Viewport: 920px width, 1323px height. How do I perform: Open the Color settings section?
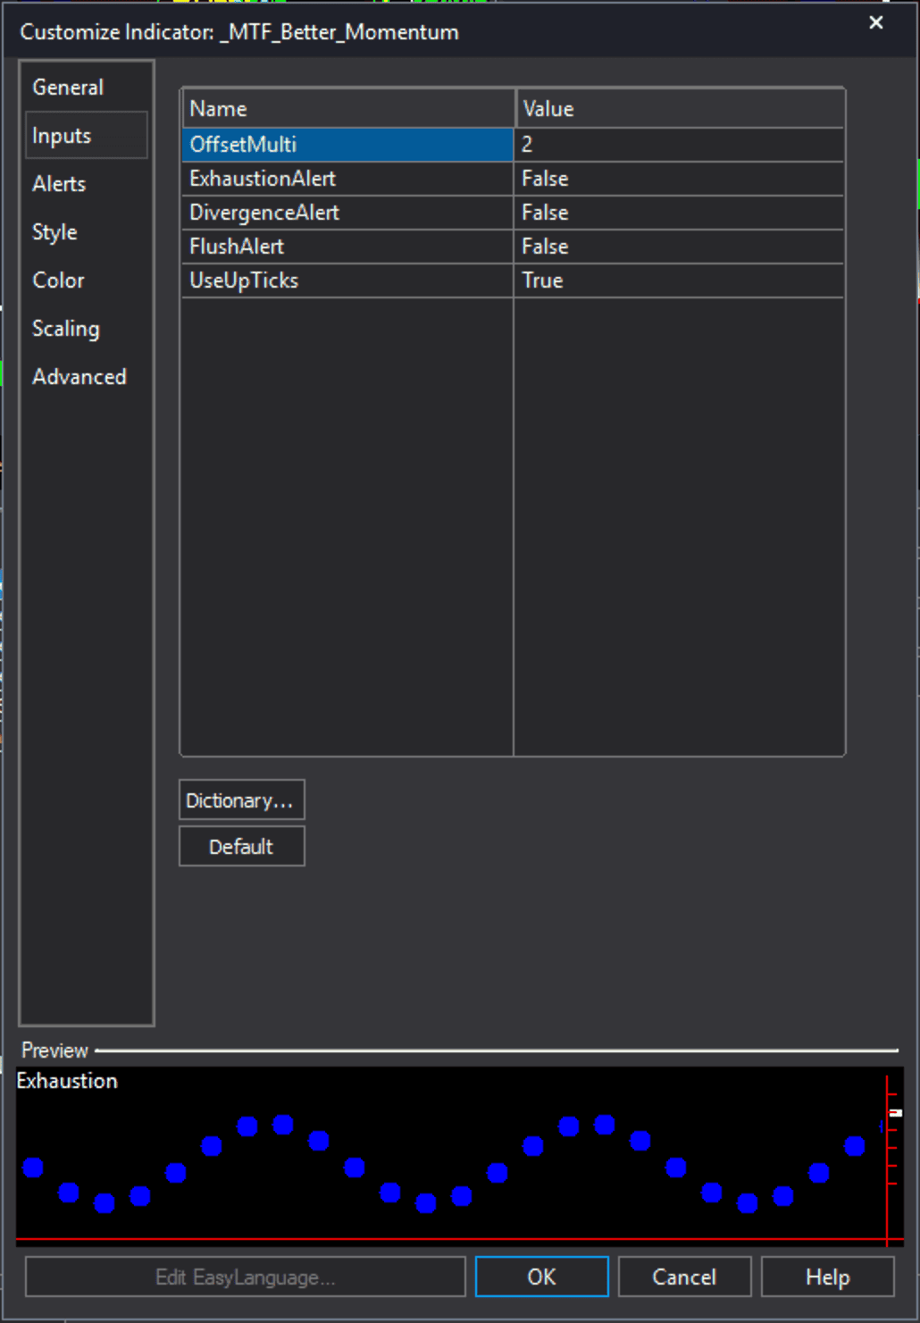(x=57, y=280)
